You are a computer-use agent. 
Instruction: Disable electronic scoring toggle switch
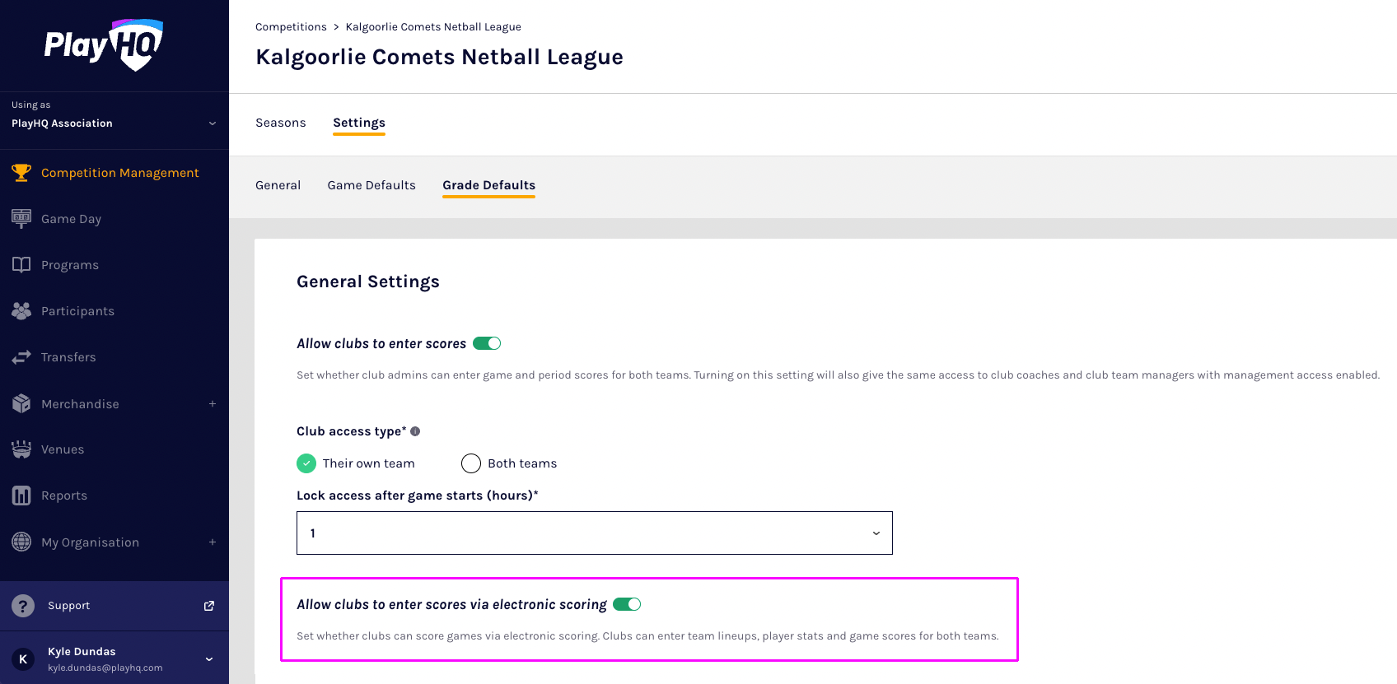[x=627, y=604]
